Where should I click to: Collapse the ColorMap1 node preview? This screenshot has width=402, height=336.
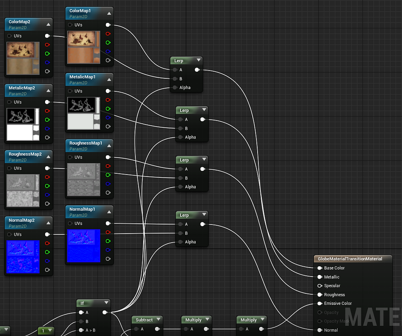point(109,13)
